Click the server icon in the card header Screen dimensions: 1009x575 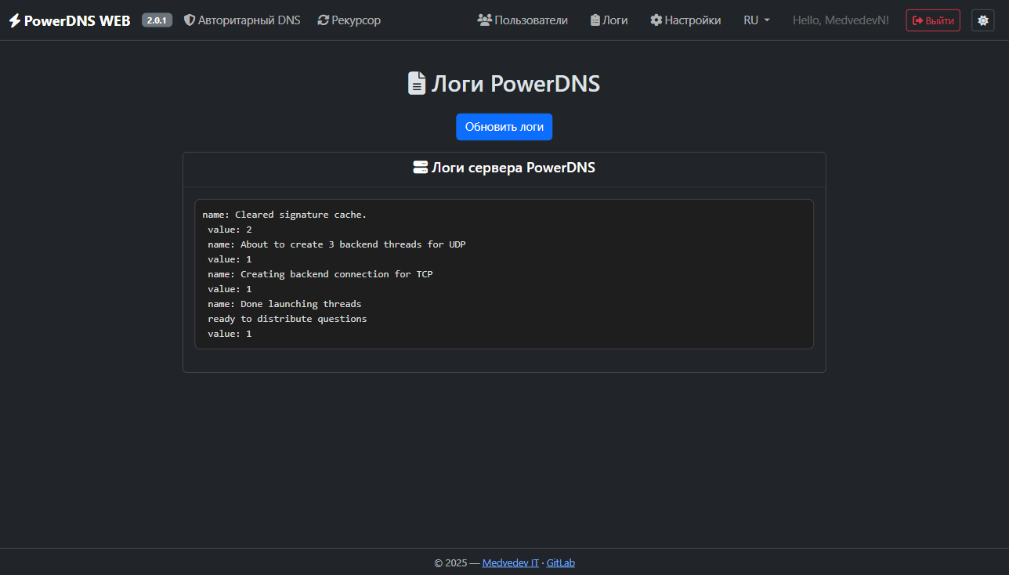[x=421, y=168]
